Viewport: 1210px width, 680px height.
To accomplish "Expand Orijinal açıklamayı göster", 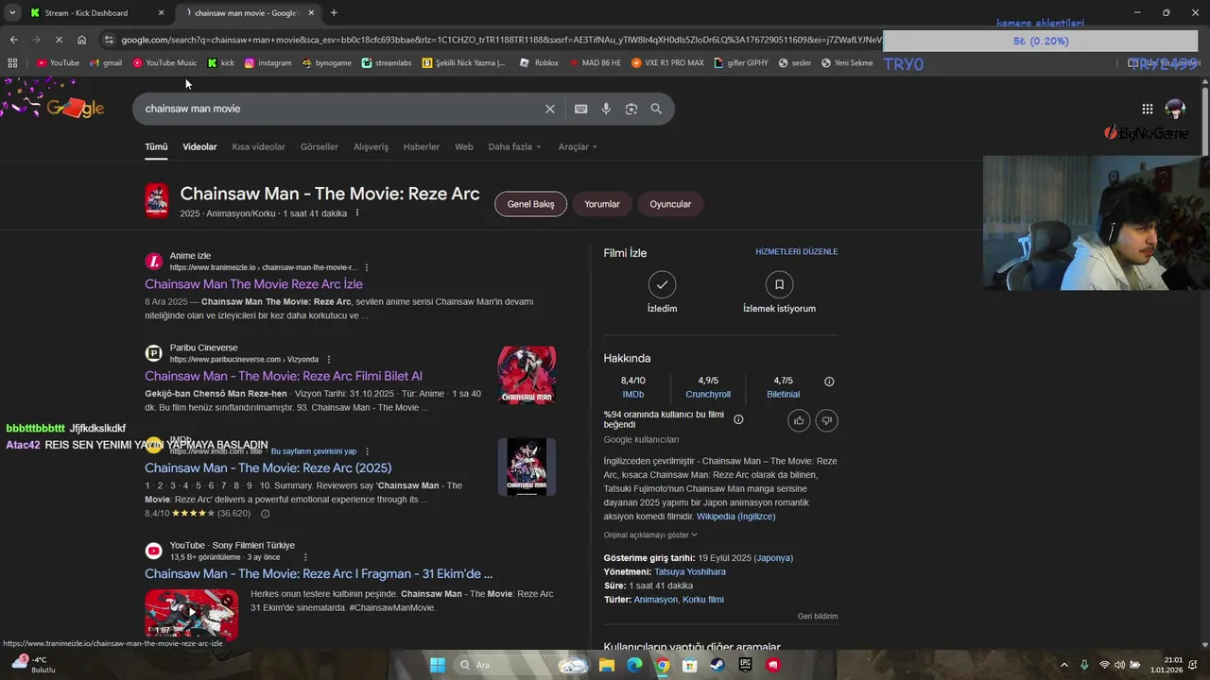I will 650,535.
